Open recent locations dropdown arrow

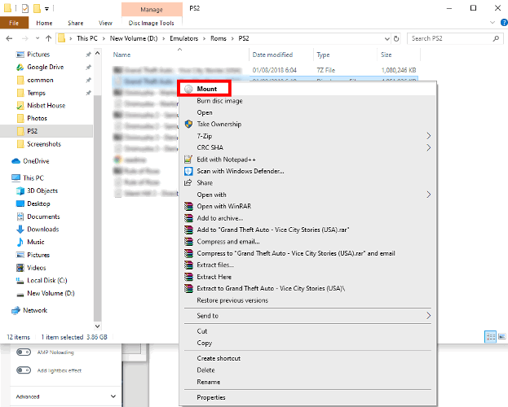point(38,38)
